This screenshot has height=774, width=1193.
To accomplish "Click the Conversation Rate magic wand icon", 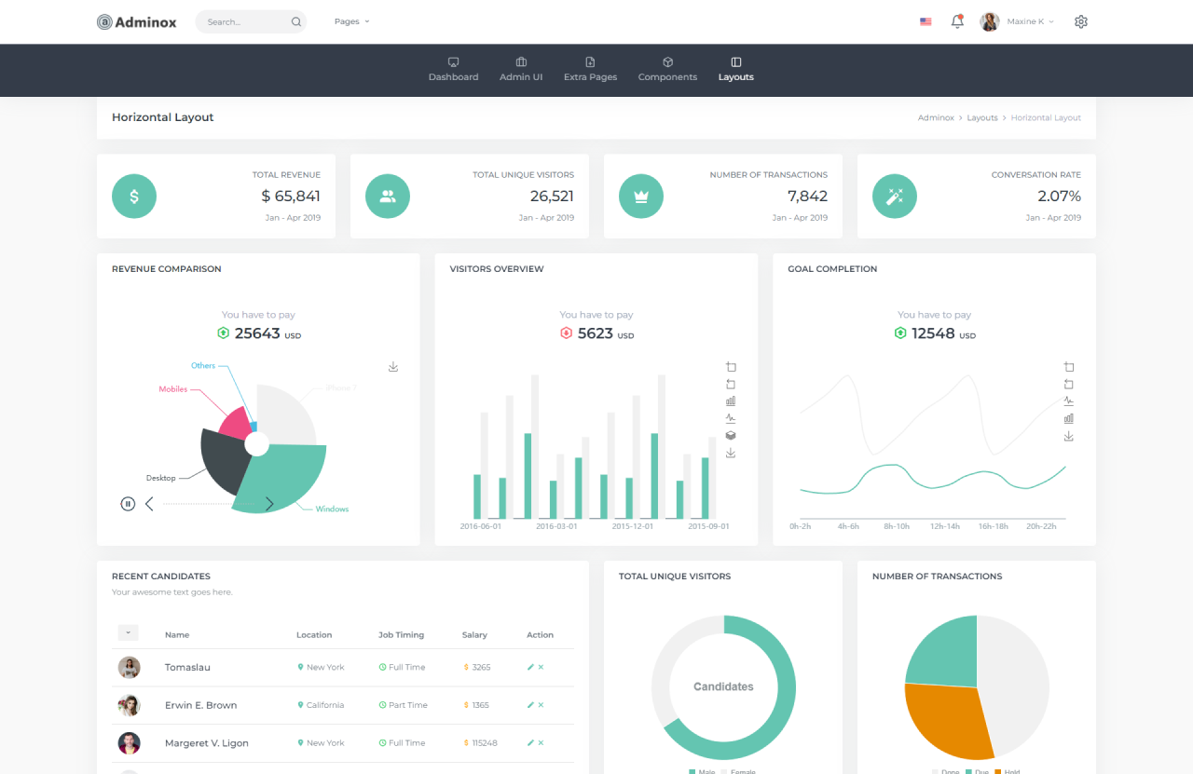I will [x=895, y=197].
